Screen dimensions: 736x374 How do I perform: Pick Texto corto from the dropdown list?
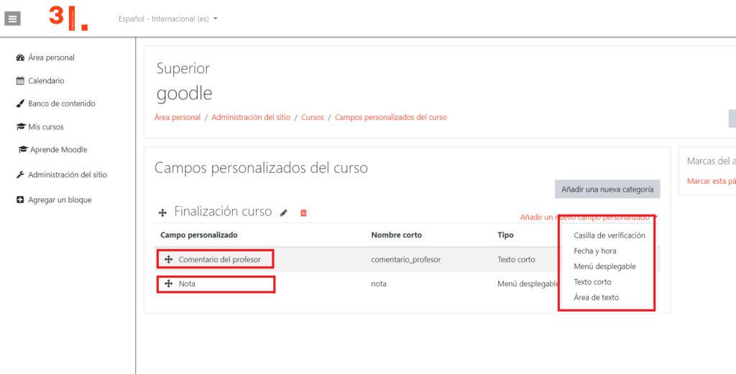[x=592, y=282]
